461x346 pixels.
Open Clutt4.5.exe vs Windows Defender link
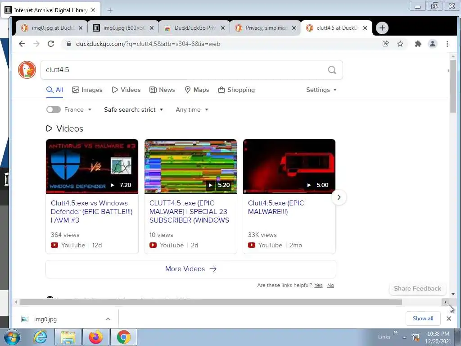tap(92, 212)
